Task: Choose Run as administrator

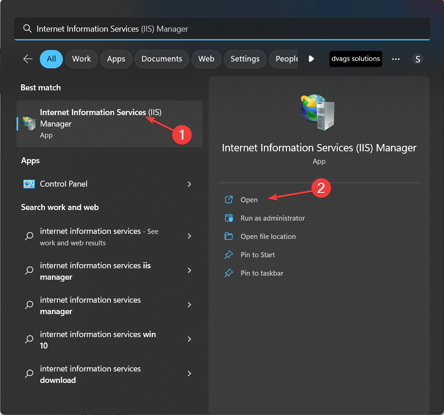Action: pos(273,218)
